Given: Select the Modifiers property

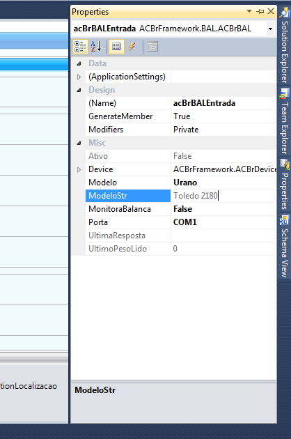Looking at the screenshot, I should coord(128,130).
